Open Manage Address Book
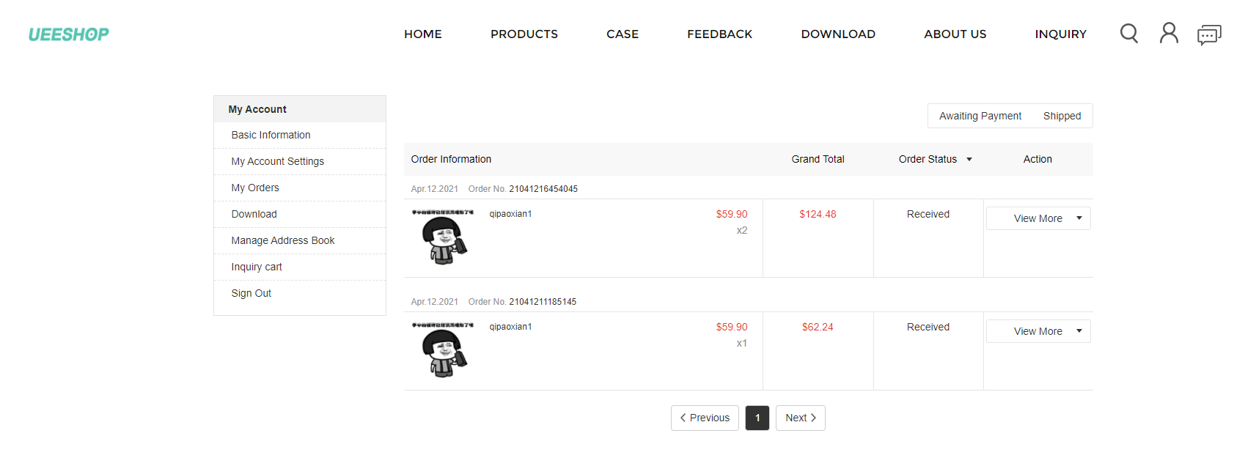This screenshot has height=455, width=1234. (x=283, y=240)
